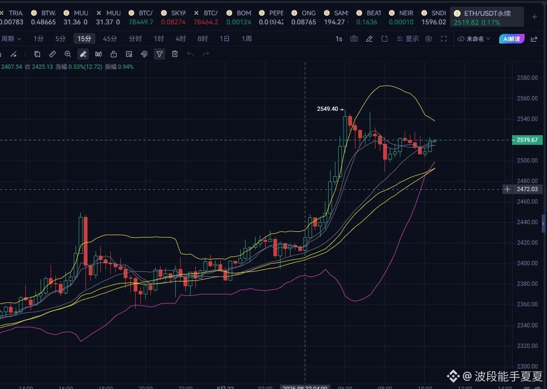This screenshot has height=389, width=547.
Task: Switch to 分时 timeframe
Action: [135, 39]
